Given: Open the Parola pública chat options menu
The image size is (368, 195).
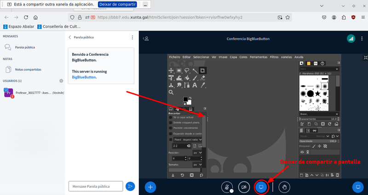Looking at the screenshot, I should click(132, 37).
